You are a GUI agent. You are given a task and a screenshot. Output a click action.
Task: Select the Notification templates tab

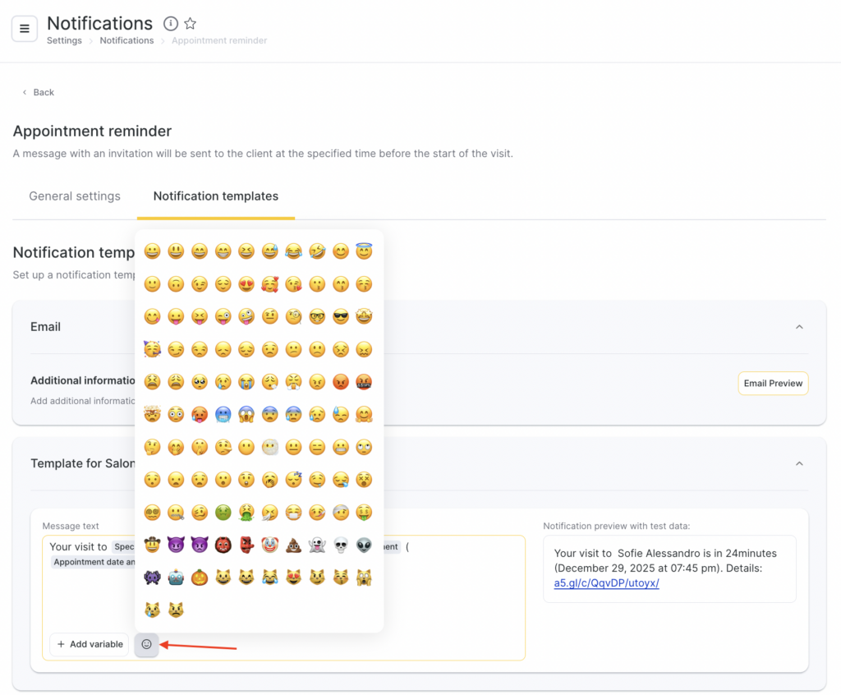click(x=216, y=196)
